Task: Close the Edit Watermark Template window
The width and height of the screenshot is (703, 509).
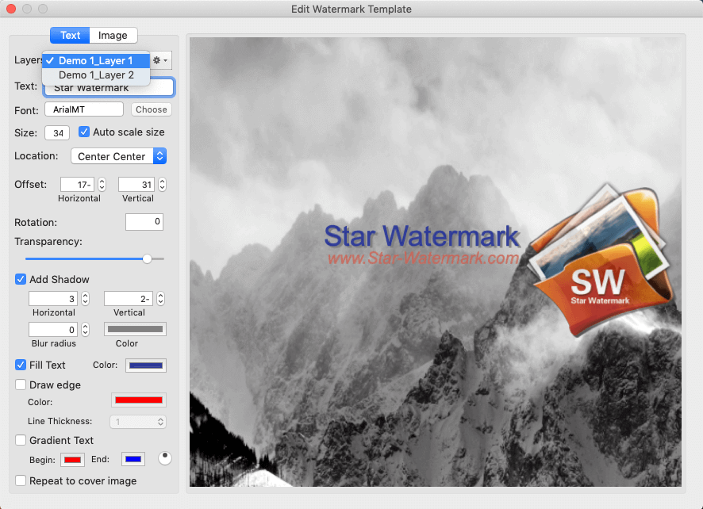Action: [11, 9]
